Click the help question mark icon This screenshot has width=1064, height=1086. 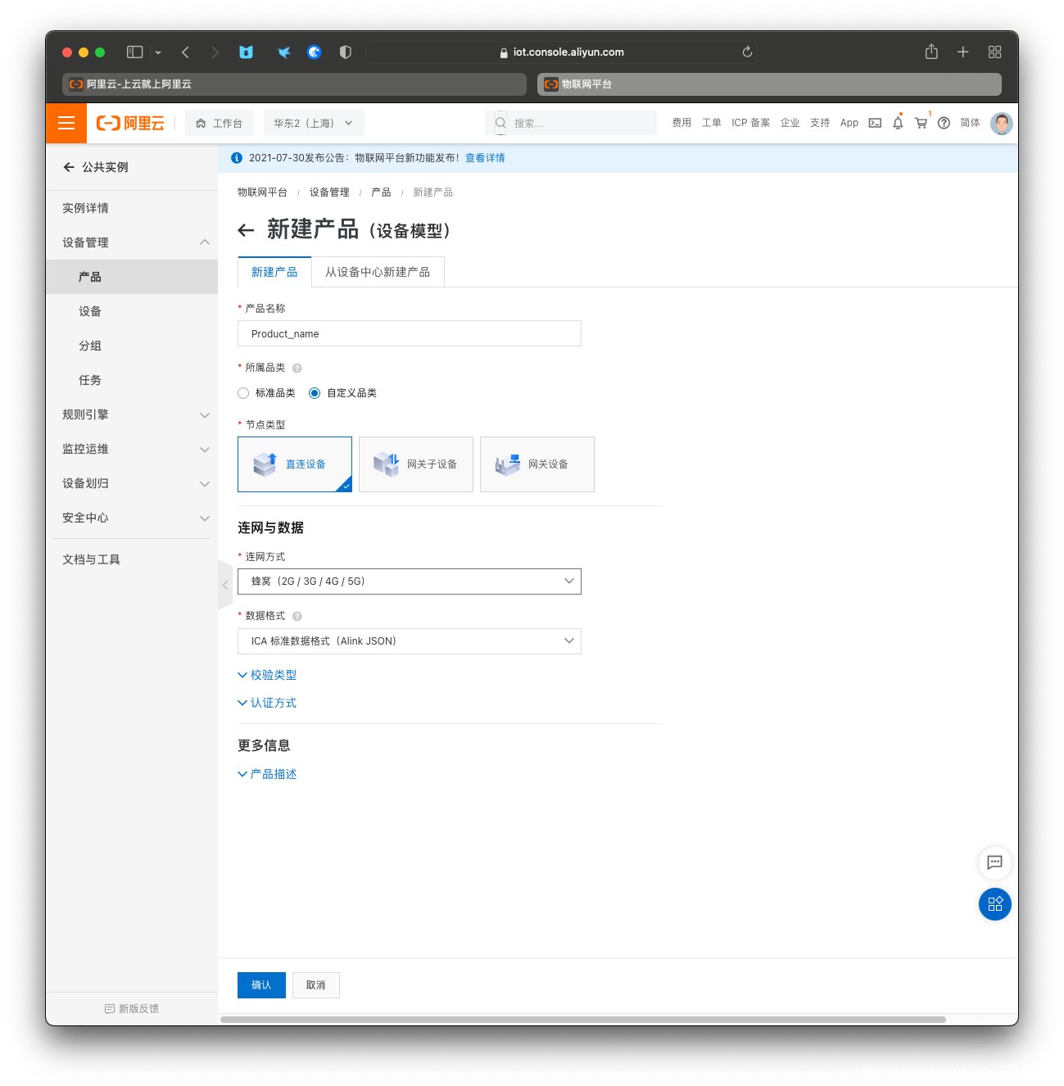(944, 123)
